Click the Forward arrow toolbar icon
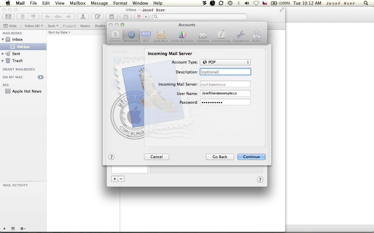The height and width of the screenshot is (233, 374). pos(69,17)
